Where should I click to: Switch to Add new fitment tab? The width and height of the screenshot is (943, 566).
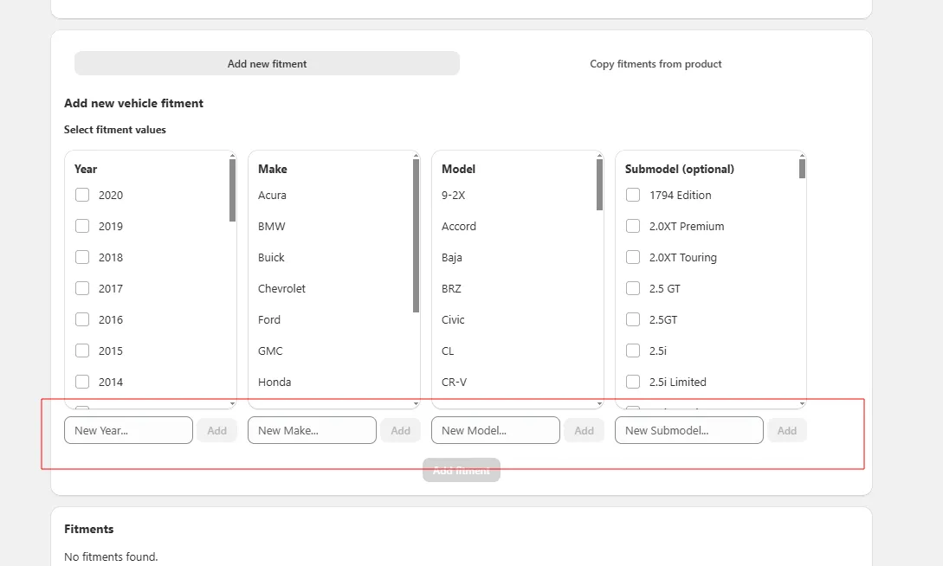[x=267, y=63]
